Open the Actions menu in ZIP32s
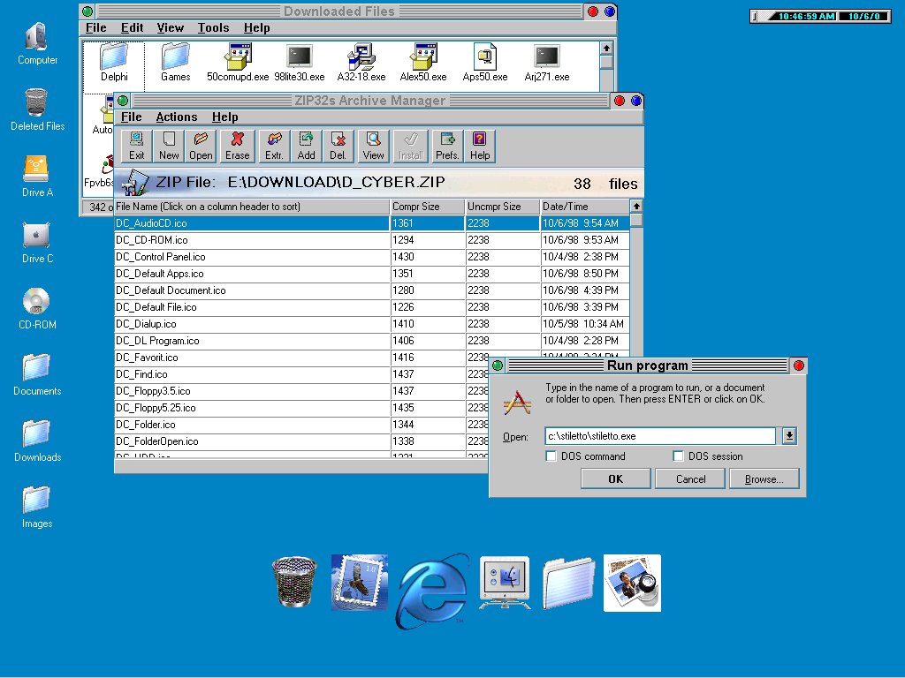Screen dimensions: 905x678 tap(177, 117)
